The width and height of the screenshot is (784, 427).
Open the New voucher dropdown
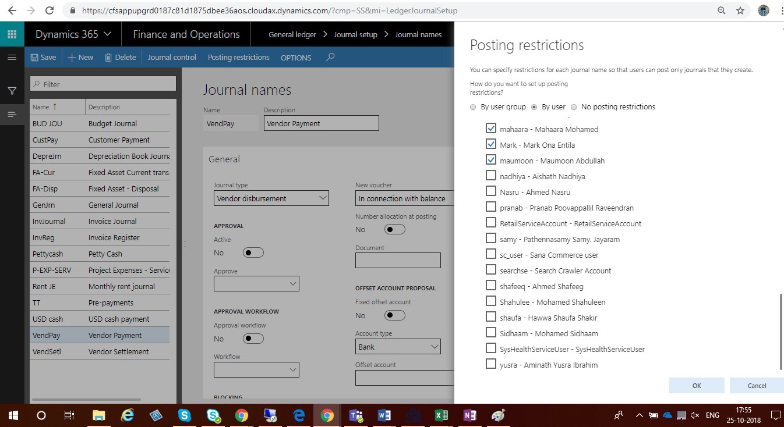(405, 198)
